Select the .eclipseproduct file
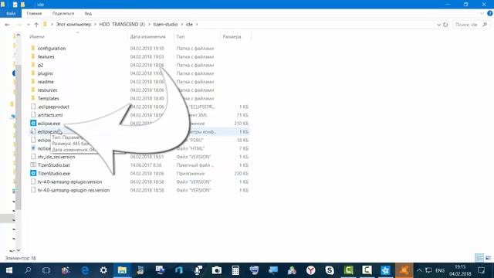The width and height of the screenshot is (494, 278). pyautogui.click(x=53, y=107)
